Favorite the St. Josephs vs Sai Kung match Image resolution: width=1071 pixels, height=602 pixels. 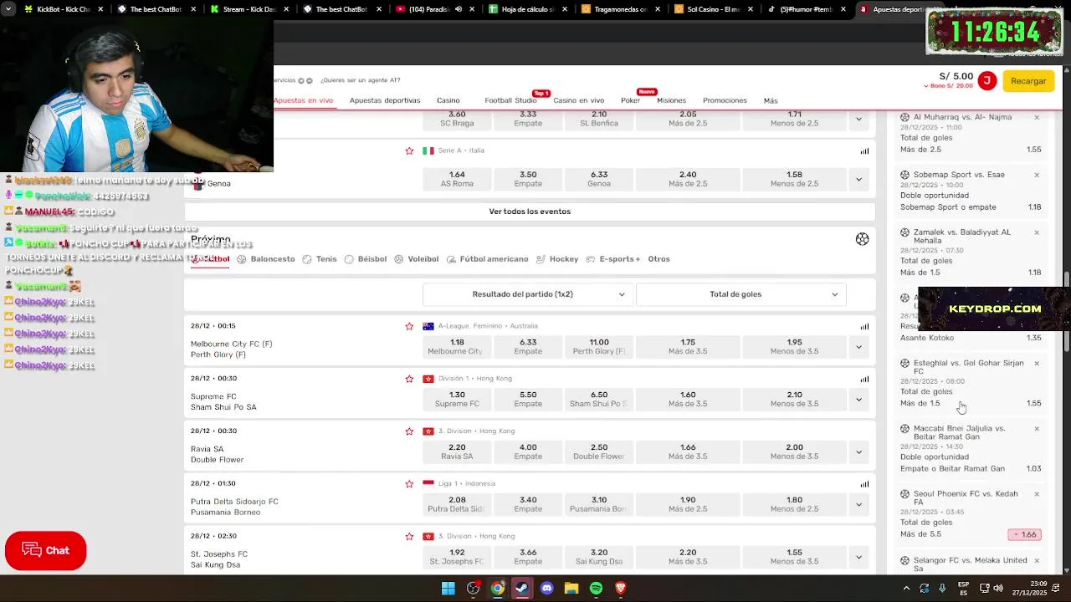pyautogui.click(x=409, y=536)
